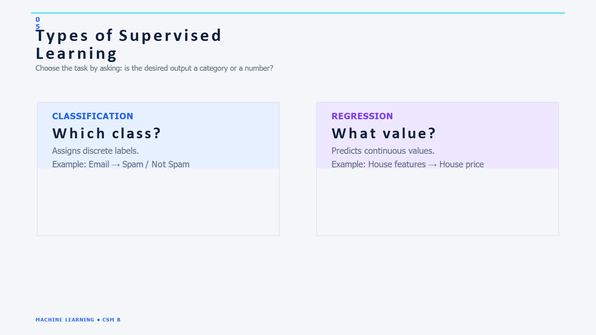Click empty area of Regression card
Viewport: 596px width, 335px height.
[437, 202]
